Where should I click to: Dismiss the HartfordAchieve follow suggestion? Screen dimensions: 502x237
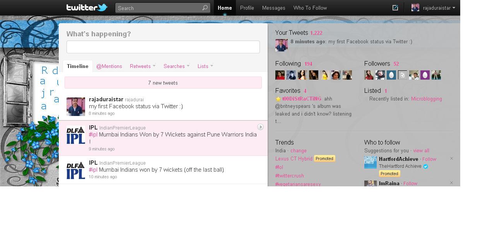(x=451, y=159)
